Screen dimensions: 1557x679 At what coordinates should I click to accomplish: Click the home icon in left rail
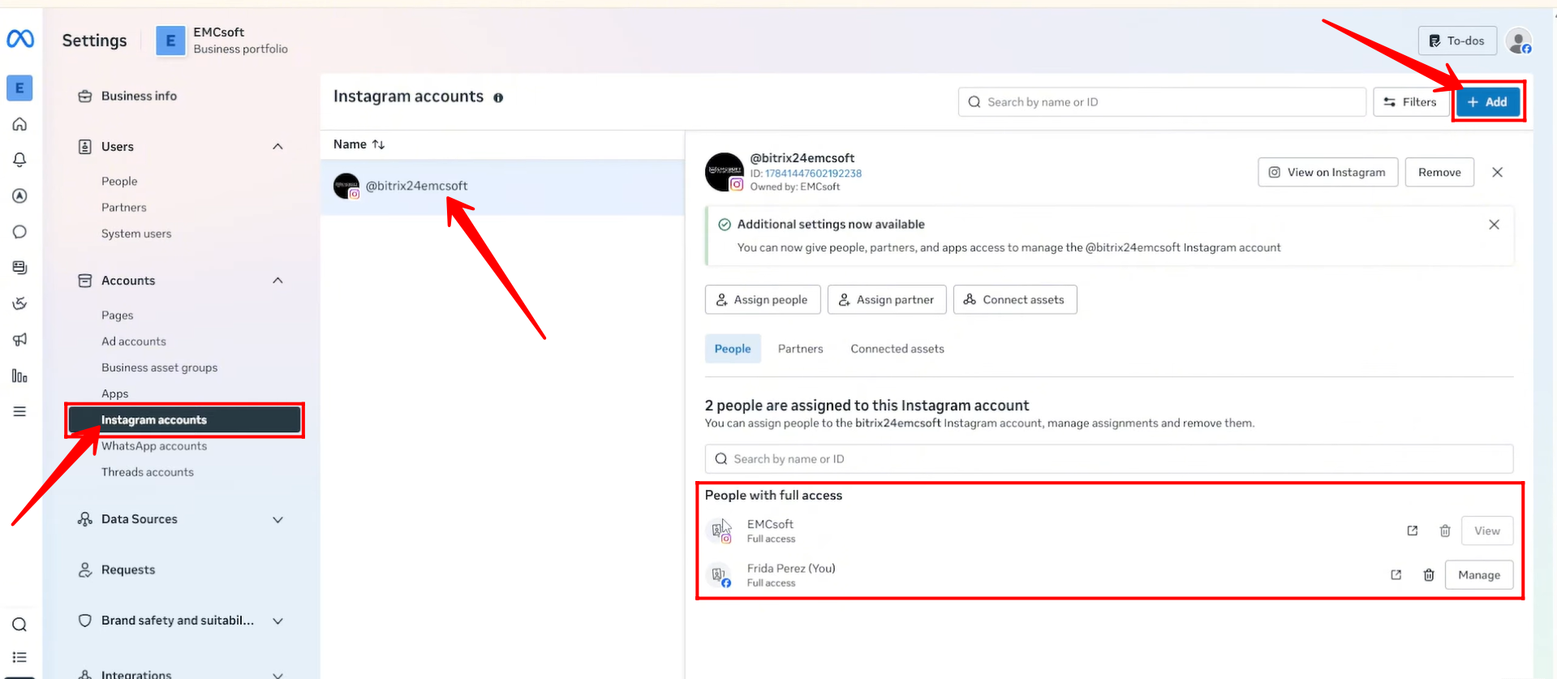pyautogui.click(x=19, y=124)
